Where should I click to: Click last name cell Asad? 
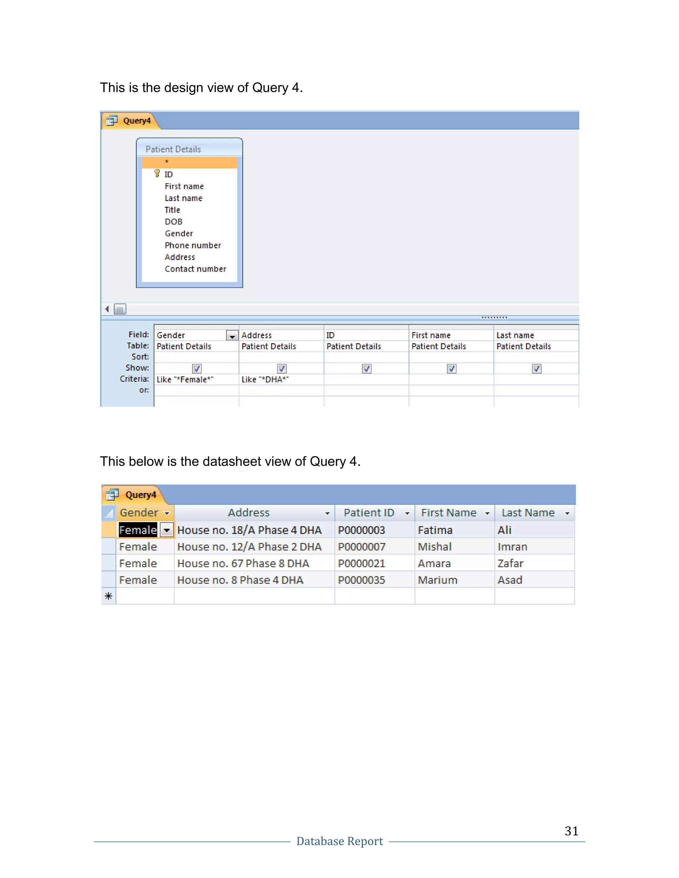pos(534,580)
